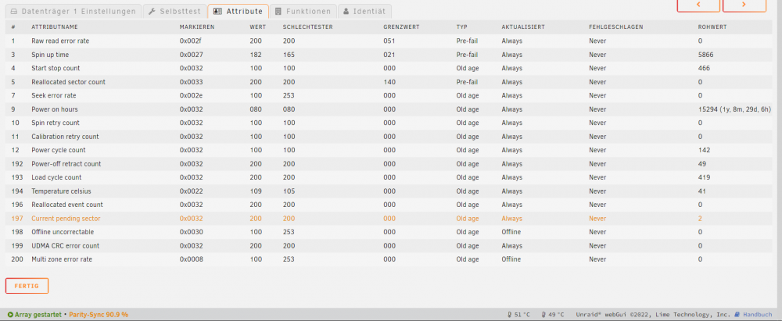Viewport: 782px width, 321px height.
Task: Select Offline uncorrectable attribute
Action: 63,232
